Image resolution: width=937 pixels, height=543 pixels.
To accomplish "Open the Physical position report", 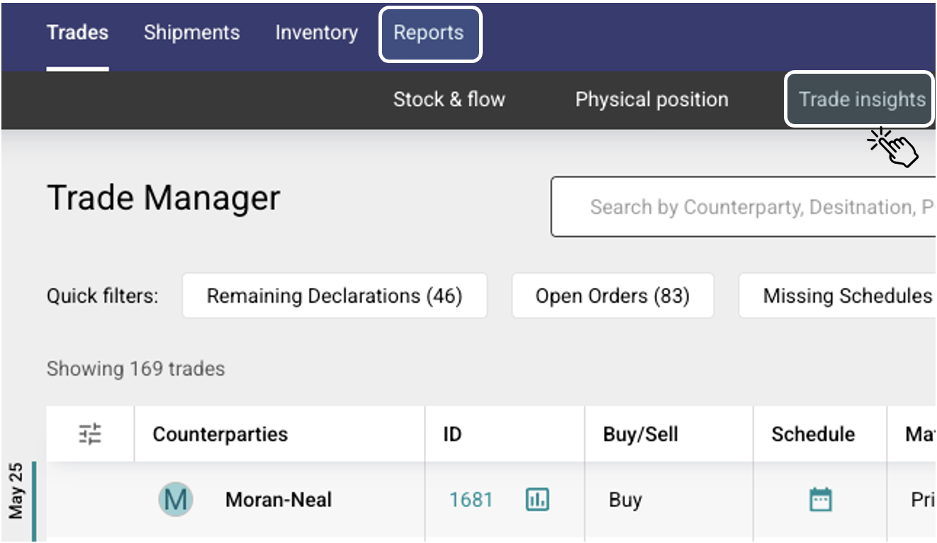I will [651, 99].
